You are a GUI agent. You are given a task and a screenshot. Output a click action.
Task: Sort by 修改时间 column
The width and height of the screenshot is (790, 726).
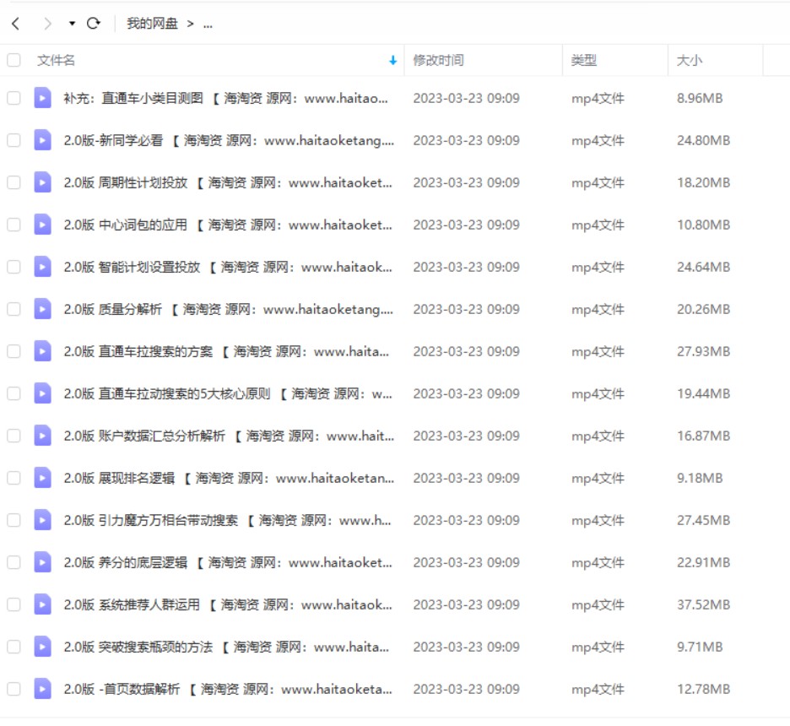click(x=438, y=61)
